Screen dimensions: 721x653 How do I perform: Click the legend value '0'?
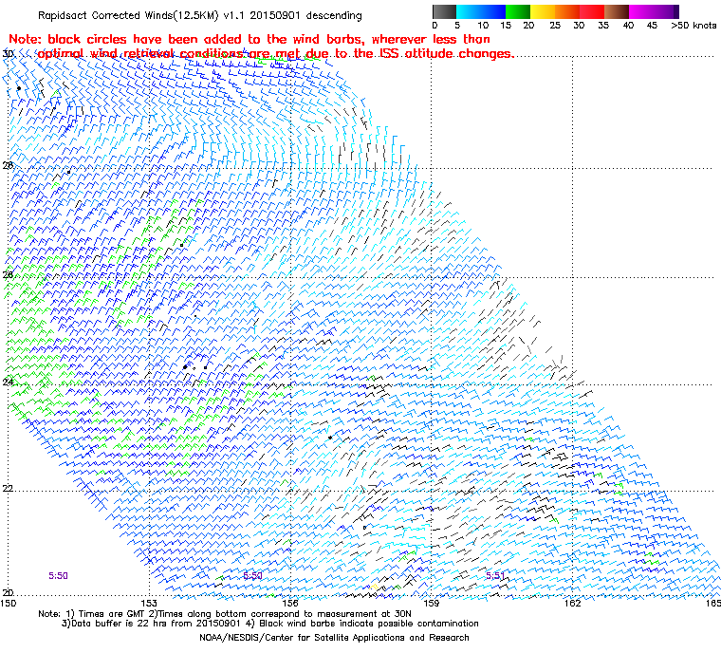coord(435,26)
